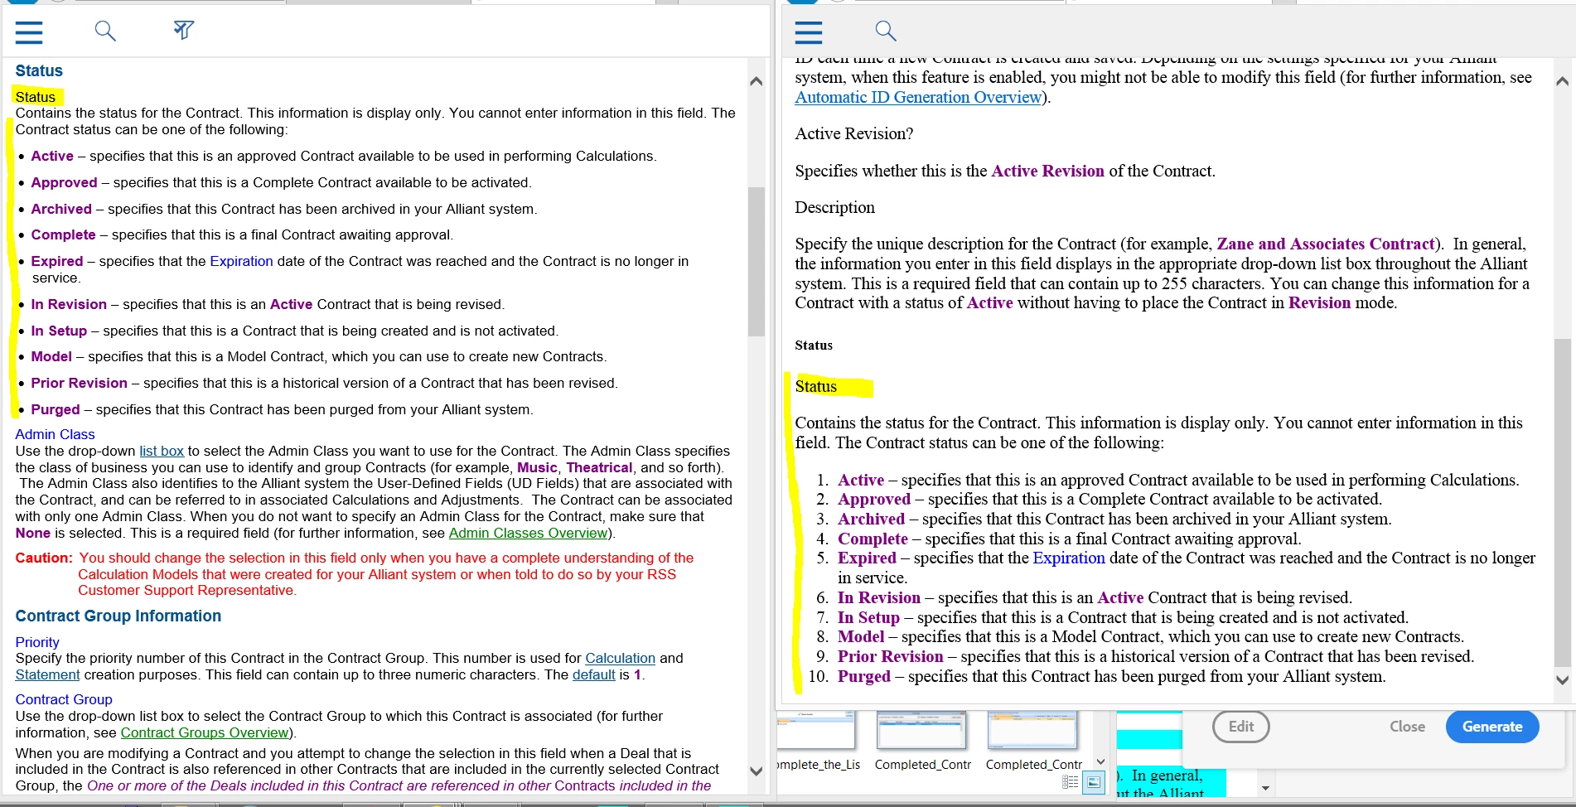The image size is (1576, 807).
Task: Click 'Prior Revision' term in left list
Action: pyautogui.click(x=79, y=383)
